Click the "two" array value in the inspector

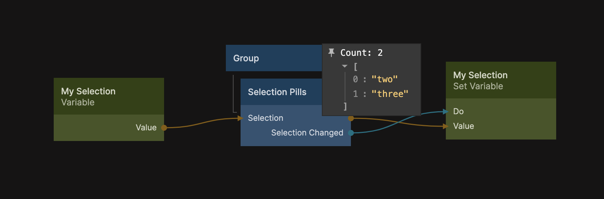pyautogui.click(x=384, y=79)
